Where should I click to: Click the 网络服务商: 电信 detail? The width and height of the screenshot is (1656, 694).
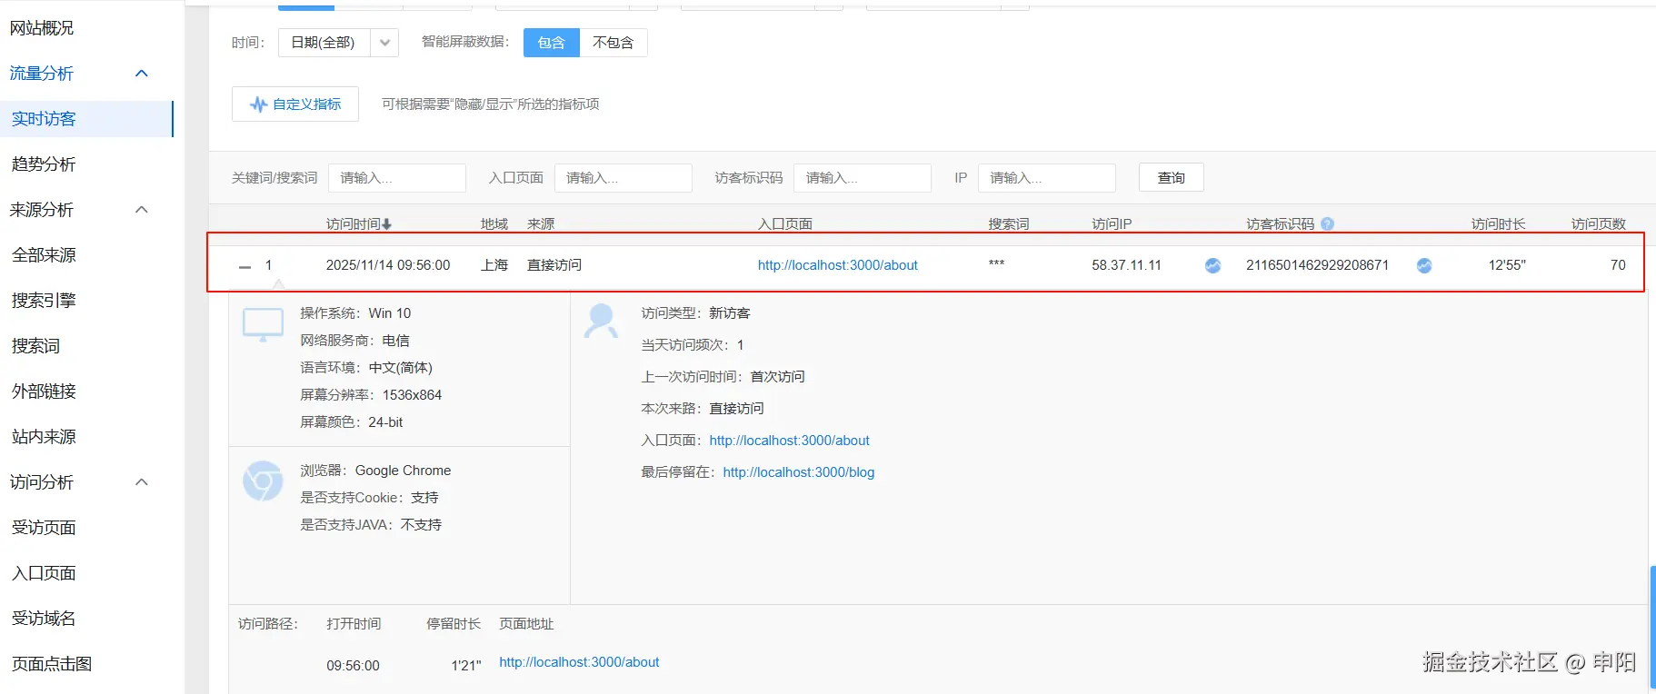pos(355,341)
